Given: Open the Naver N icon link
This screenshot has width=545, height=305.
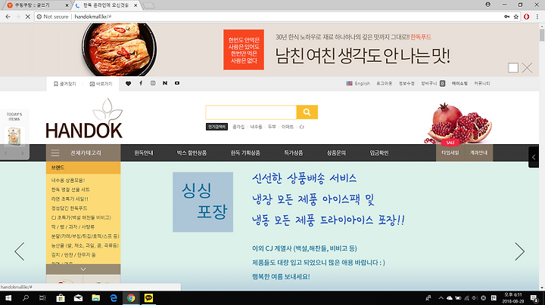Looking at the screenshot, I should pyautogui.click(x=165, y=83).
